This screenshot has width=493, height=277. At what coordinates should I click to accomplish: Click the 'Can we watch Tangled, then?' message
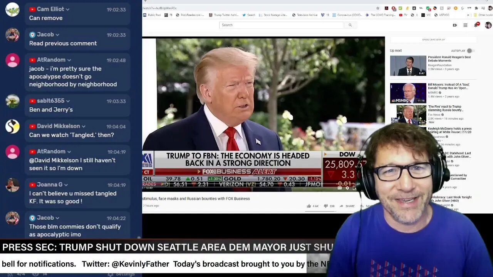point(72,135)
